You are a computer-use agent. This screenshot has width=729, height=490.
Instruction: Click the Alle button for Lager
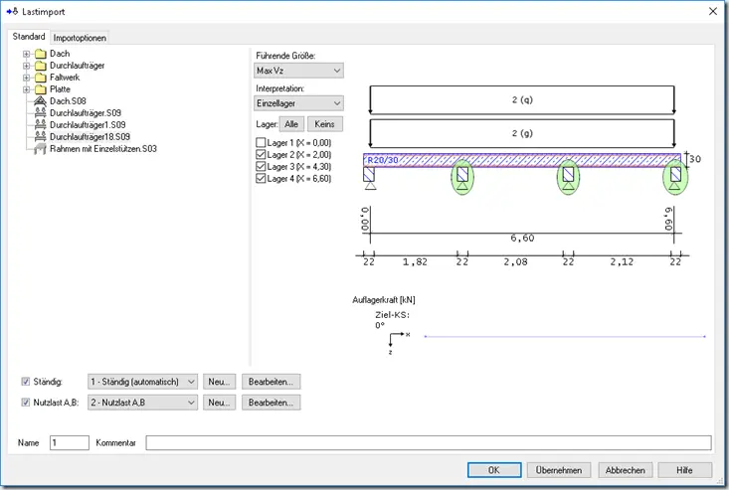pos(291,124)
